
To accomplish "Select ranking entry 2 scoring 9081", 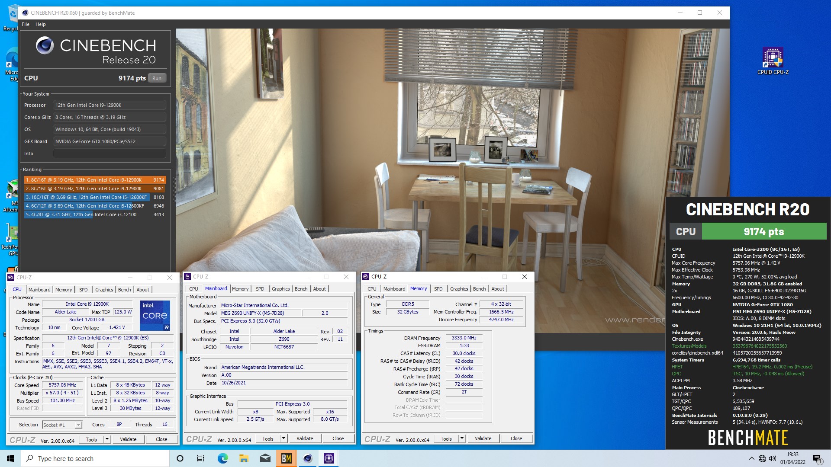I will [95, 189].
